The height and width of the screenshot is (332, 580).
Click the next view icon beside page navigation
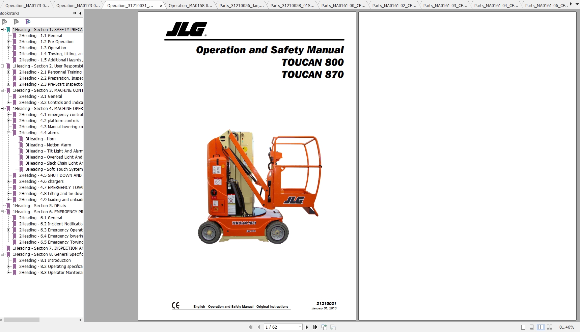pos(333,327)
